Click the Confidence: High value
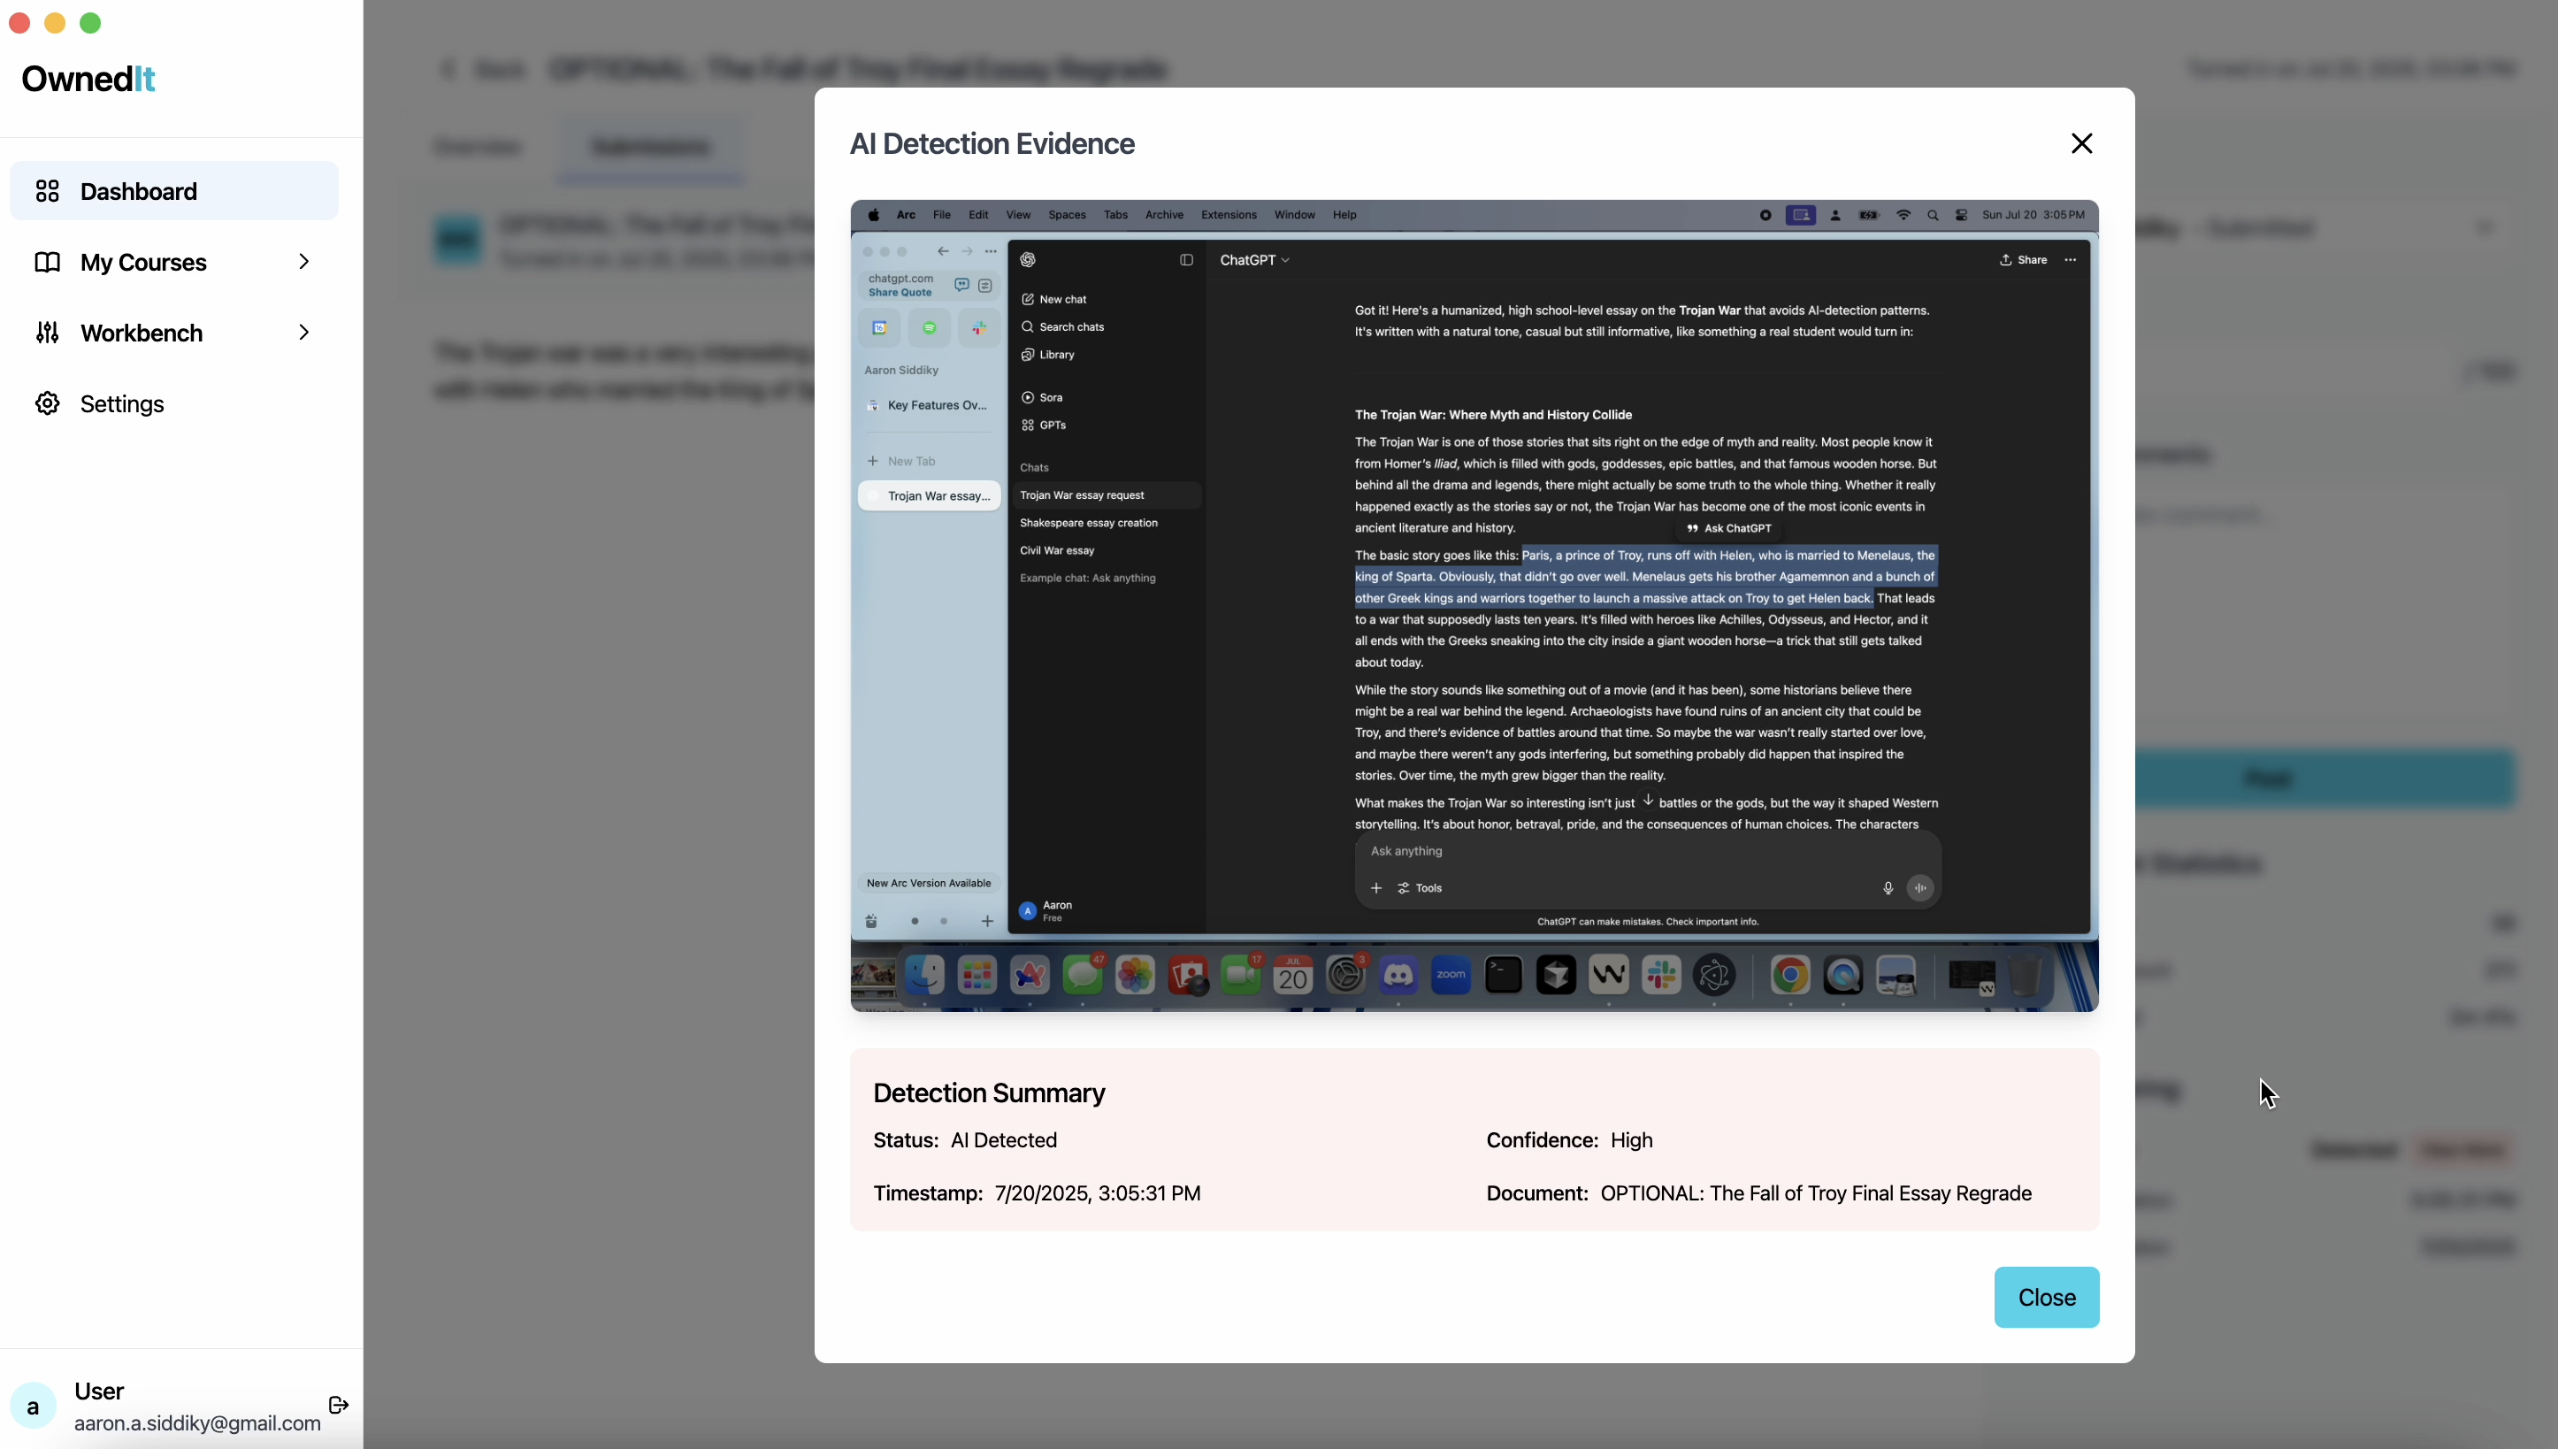The image size is (2558, 1449). tap(1631, 1140)
